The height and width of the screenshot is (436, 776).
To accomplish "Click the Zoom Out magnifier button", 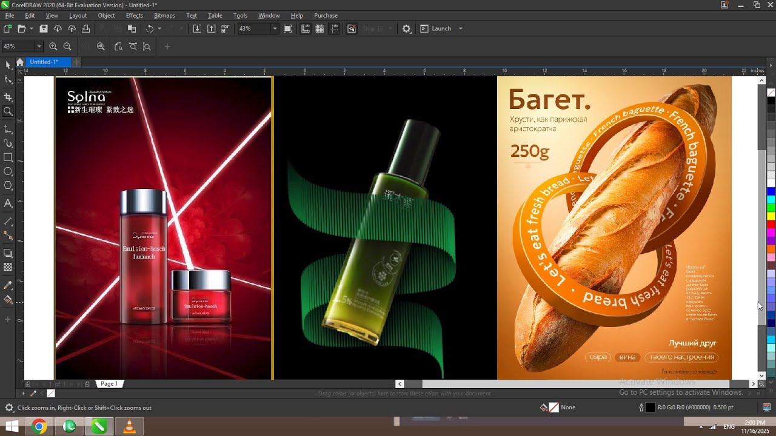I will pos(67,47).
